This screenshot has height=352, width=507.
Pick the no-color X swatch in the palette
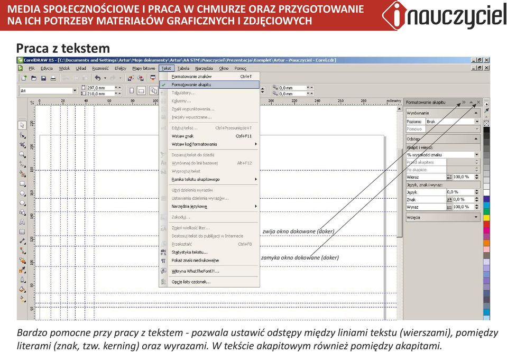[486, 124]
